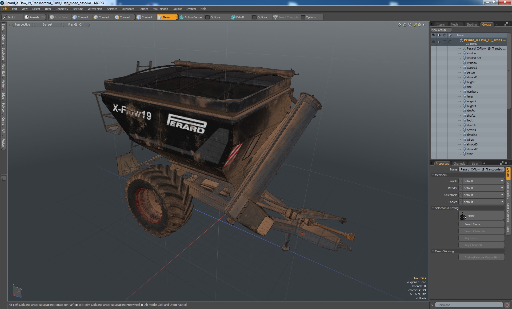
Task: Toggle Ray GL Off button
Action: [76, 25]
